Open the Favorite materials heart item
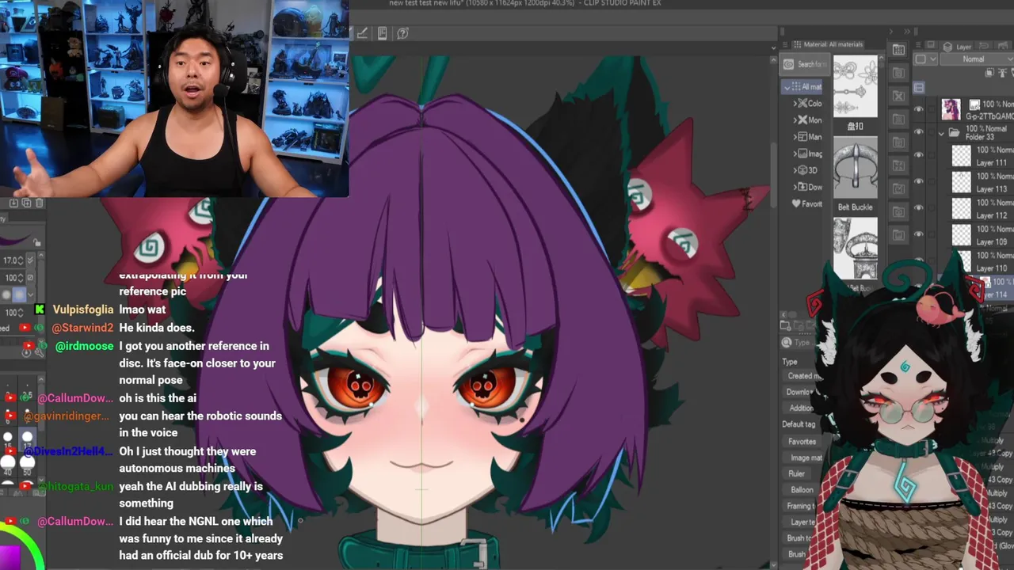 click(807, 203)
